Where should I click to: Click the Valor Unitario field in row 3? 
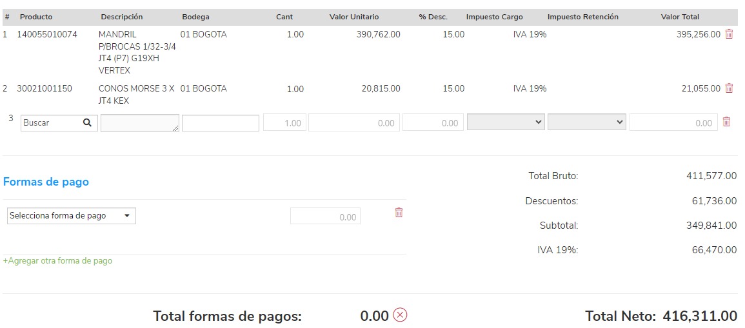[x=353, y=123]
